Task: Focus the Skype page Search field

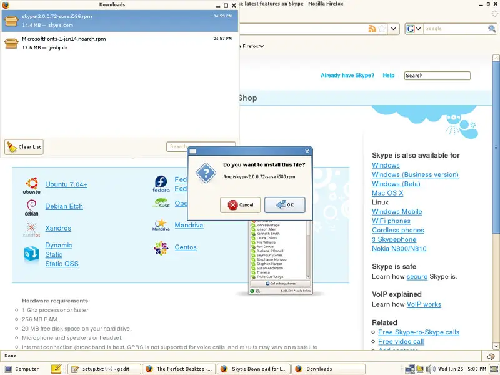Action: point(437,76)
